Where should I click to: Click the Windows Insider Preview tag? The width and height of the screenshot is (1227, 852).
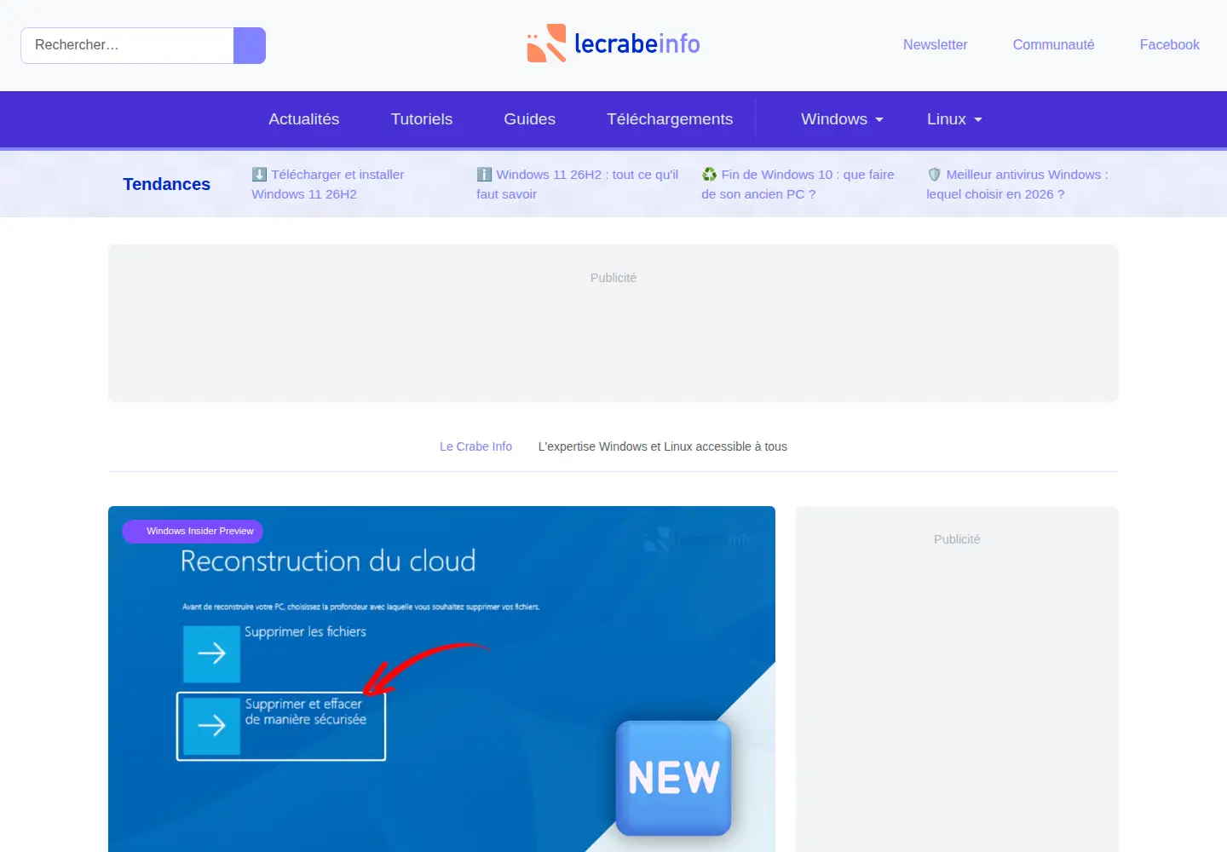(x=193, y=531)
